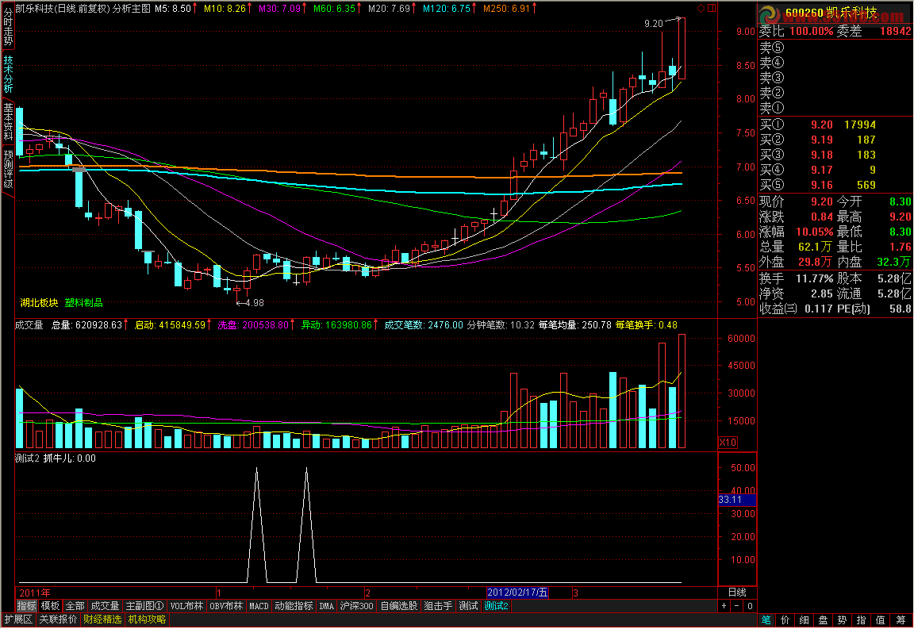The height and width of the screenshot is (629, 914).
Task: Click the 测试2 抓牛儿 indicator title
Action: [55, 458]
